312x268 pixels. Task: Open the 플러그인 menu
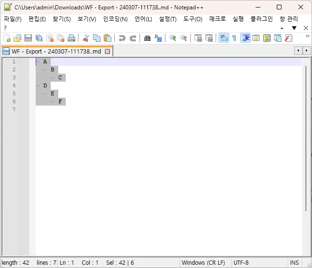point(262,19)
